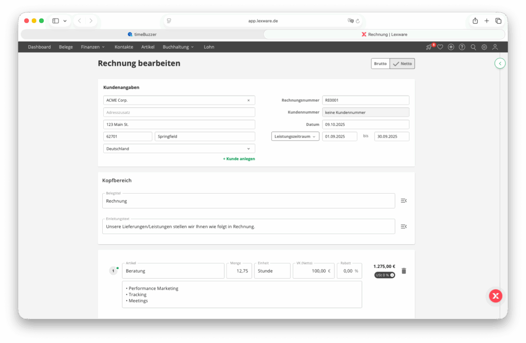
Task: Click the Rechnungsnummer input field
Action: click(x=365, y=100)
